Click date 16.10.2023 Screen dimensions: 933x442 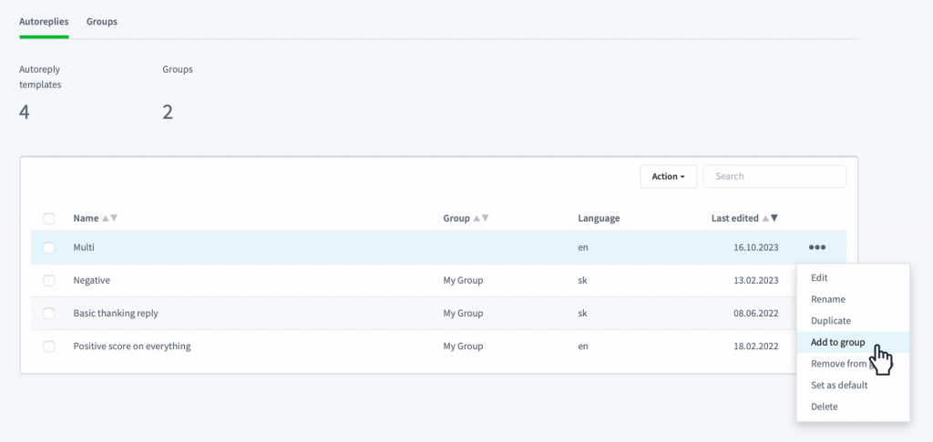point(755,247)
